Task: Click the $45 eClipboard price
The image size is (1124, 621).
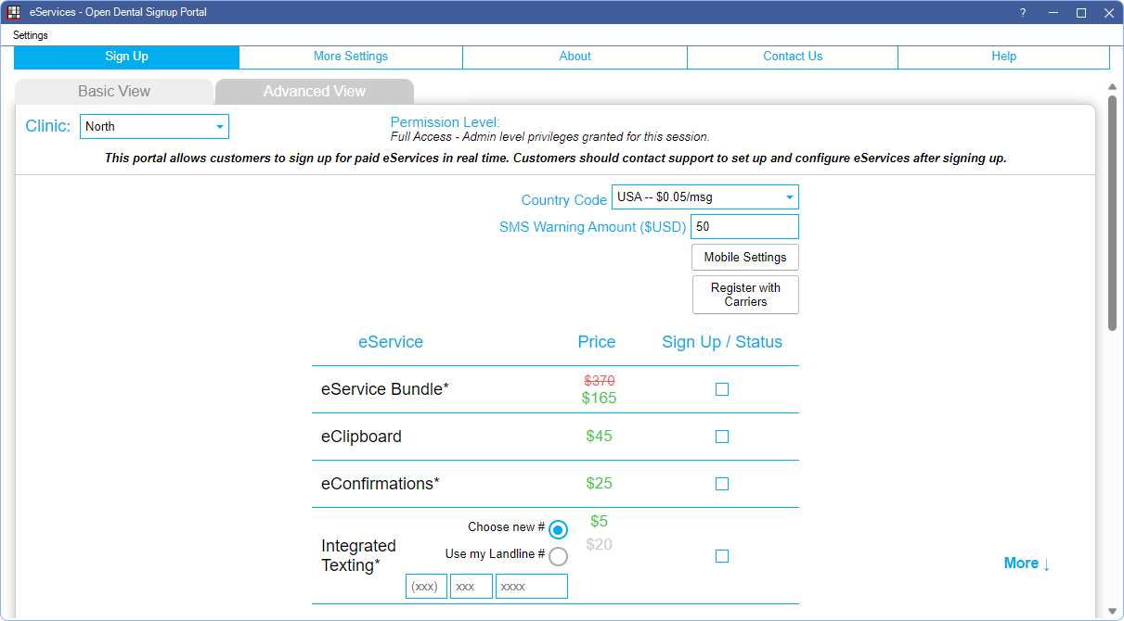Action: point(600,436)
